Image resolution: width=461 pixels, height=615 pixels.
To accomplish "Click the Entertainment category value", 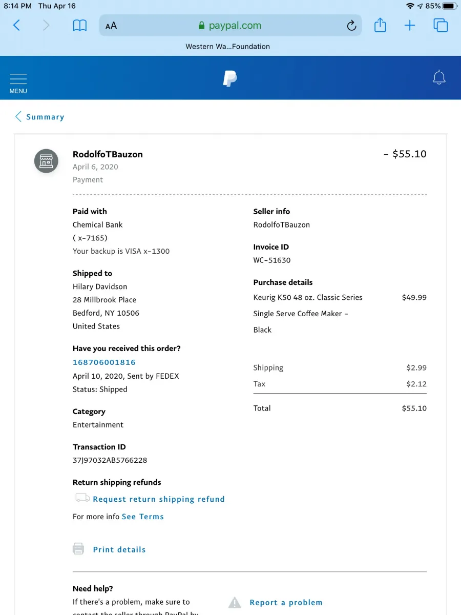I will tap(98, 425).
